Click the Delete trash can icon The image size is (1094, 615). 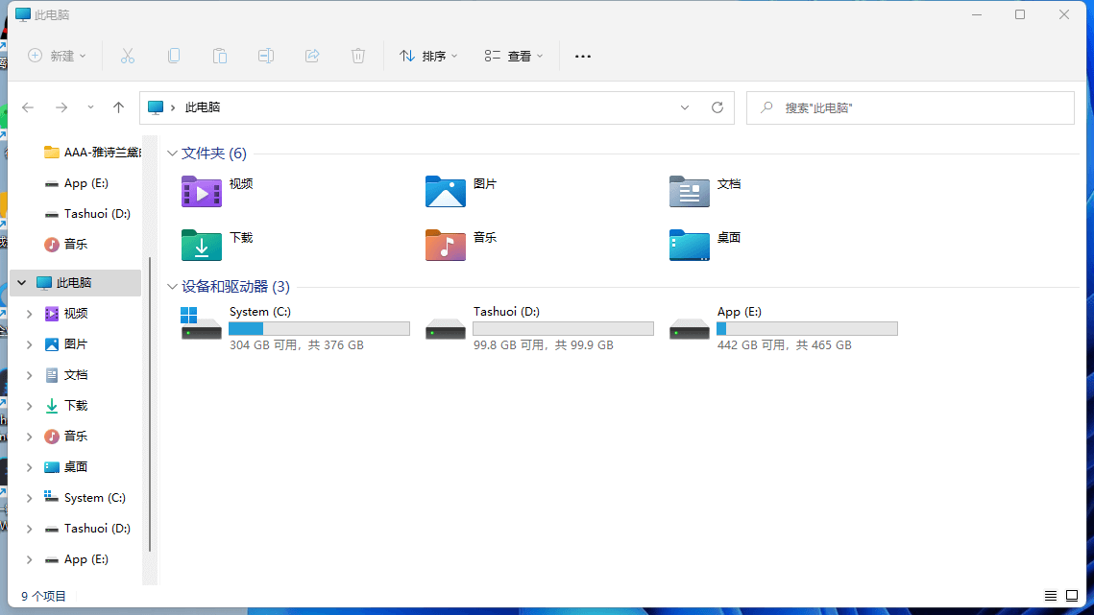[358, 56]
